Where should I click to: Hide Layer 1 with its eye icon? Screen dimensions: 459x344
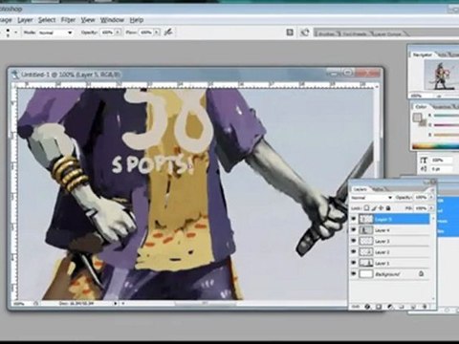click(x=353, y=263)
